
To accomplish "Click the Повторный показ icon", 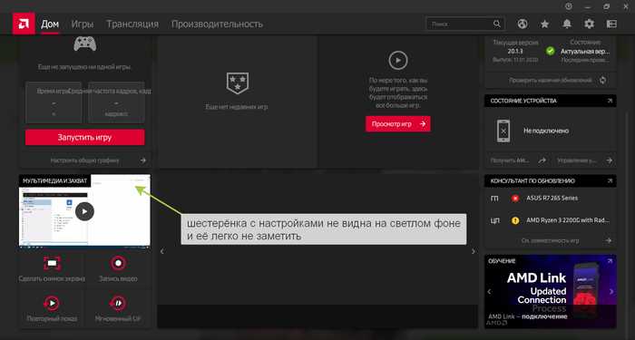I will (53, 303).
